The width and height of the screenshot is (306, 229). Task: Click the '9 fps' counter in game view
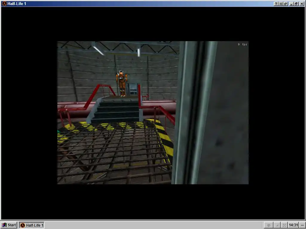pos(242,44)
